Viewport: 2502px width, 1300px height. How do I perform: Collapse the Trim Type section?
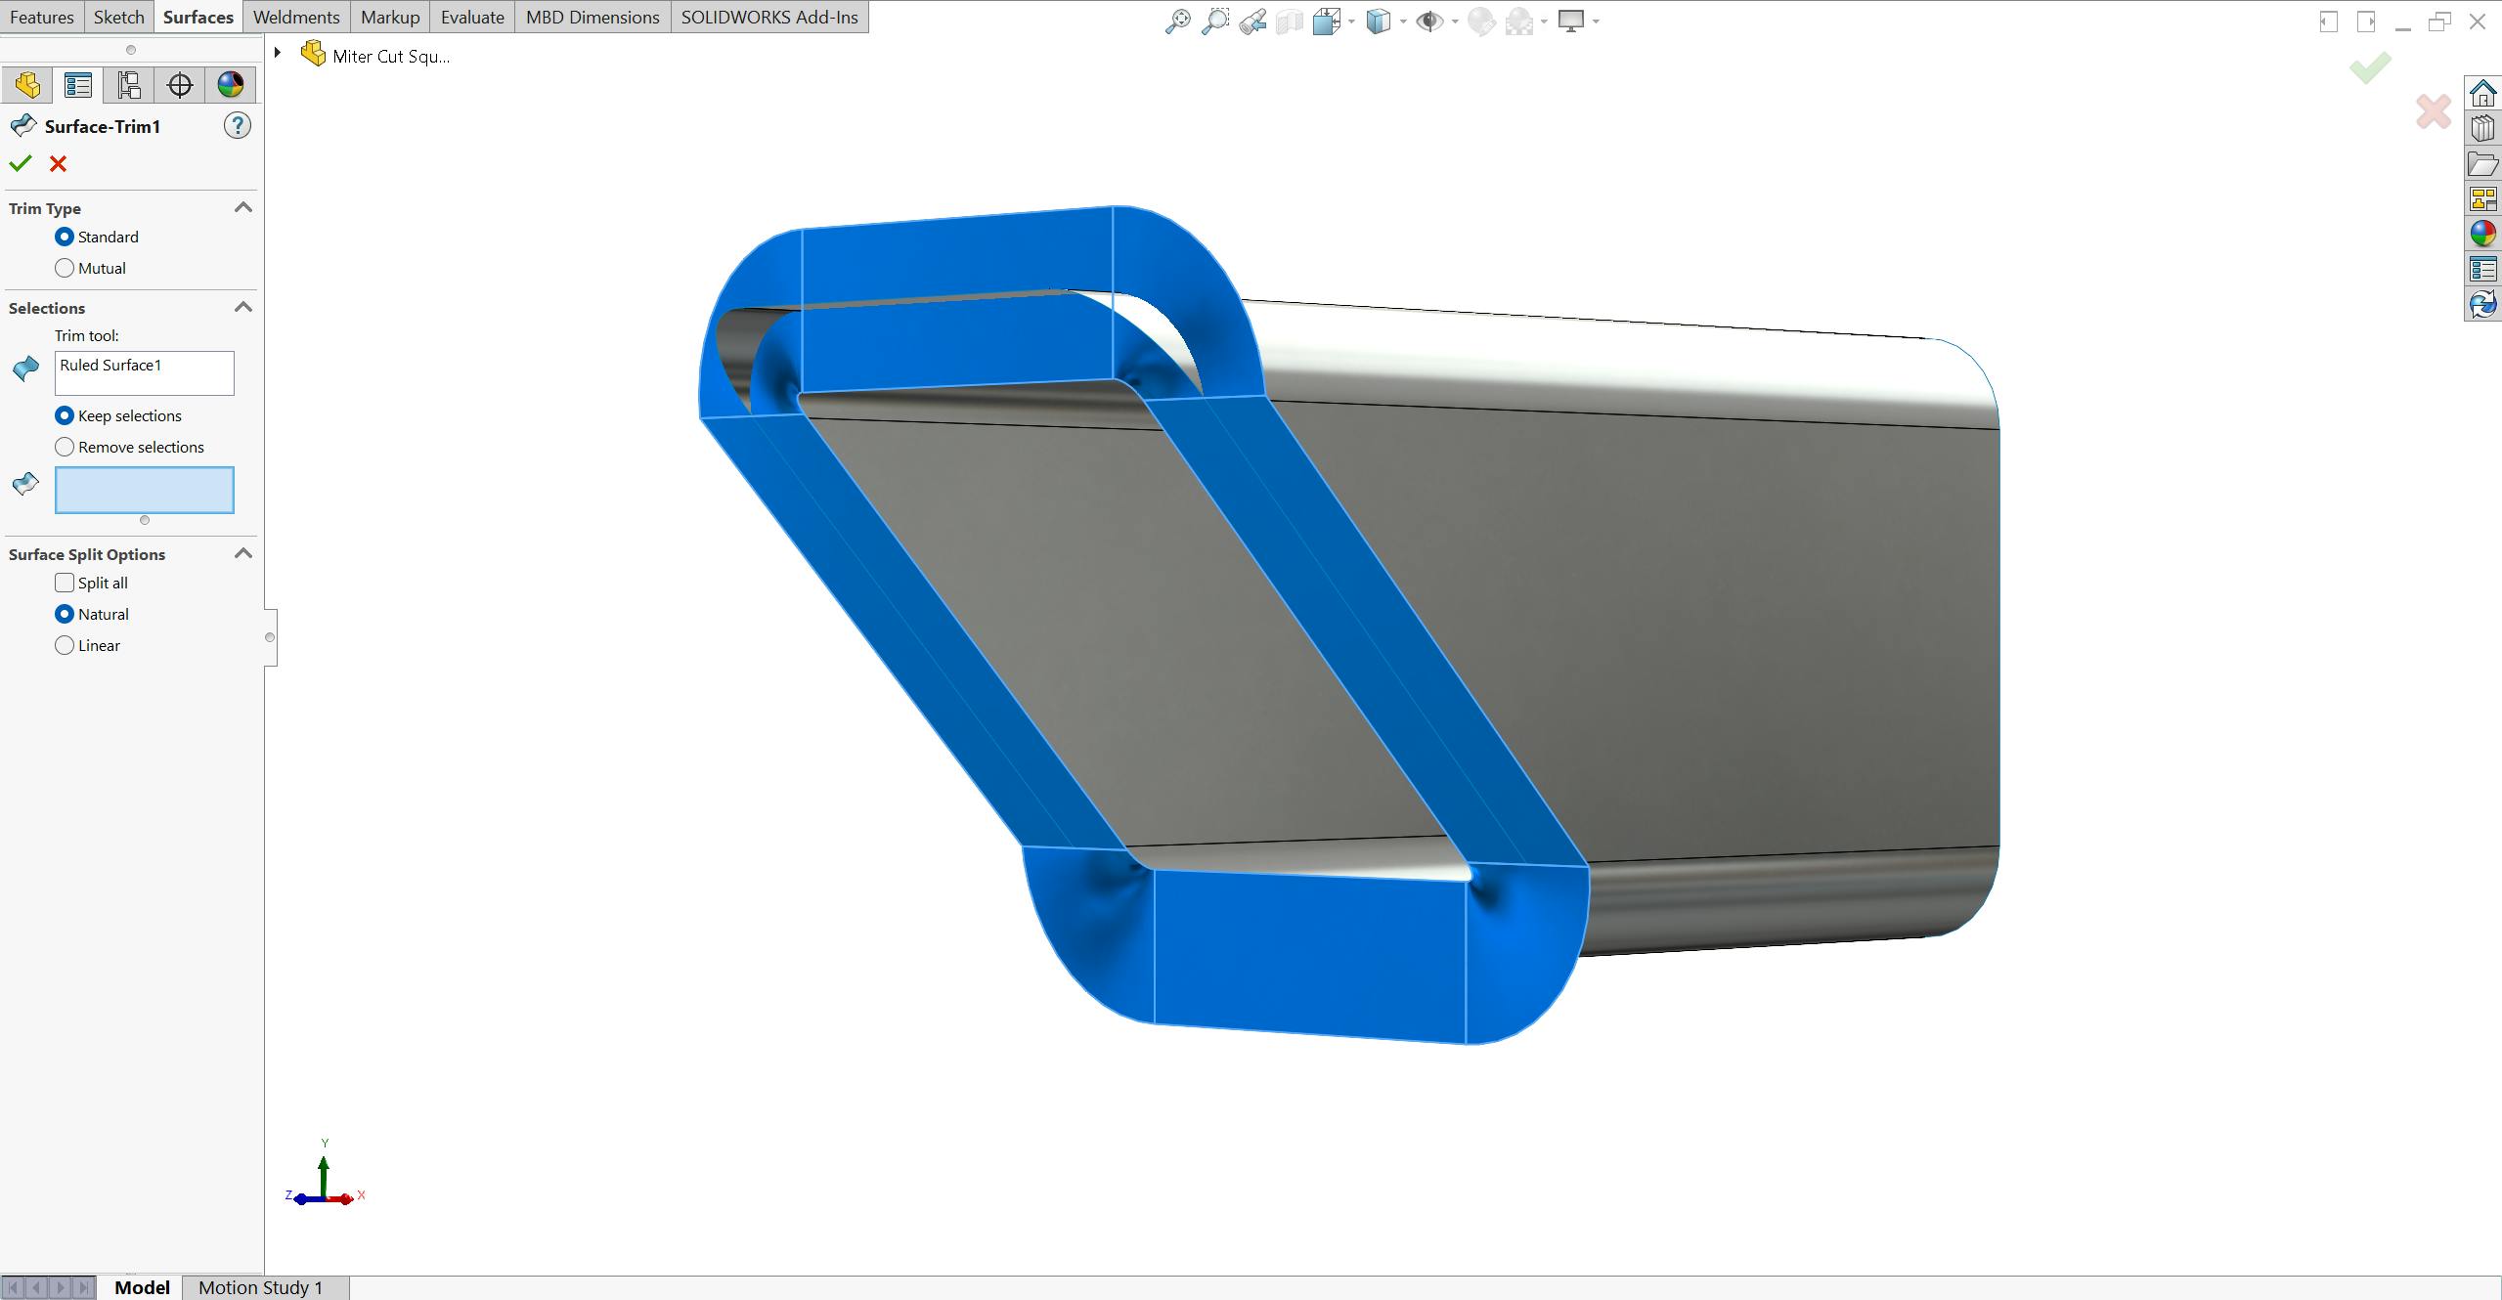pos(242,207)
